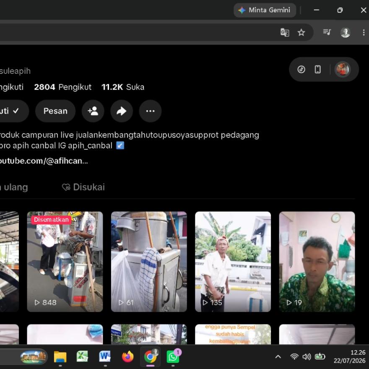
Task: Click the Disematkan pinned badge
Action: (51, 220)
